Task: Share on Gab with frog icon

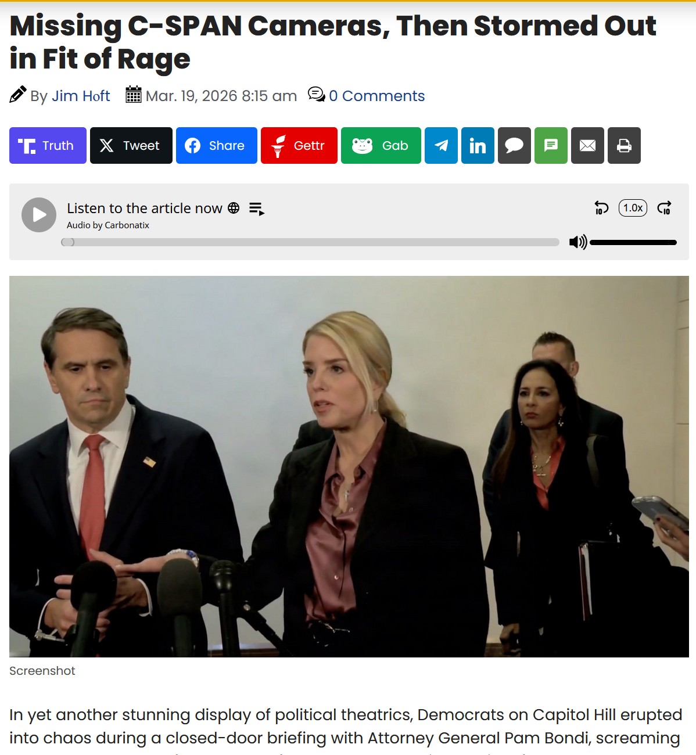Action: point(381,145)
